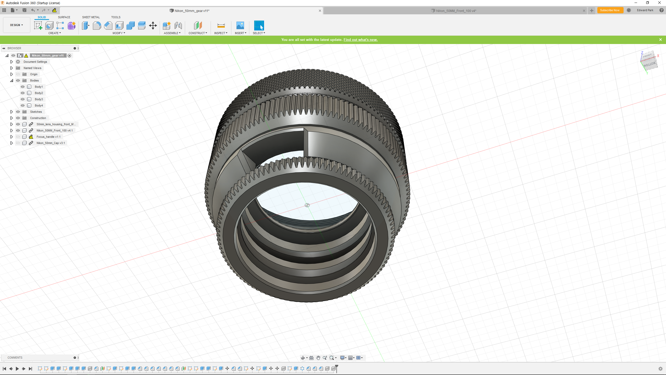Click the Move/Copy cross-arrows icon
Viewport: 666px width, 375px height.
[x=153, y=26]
